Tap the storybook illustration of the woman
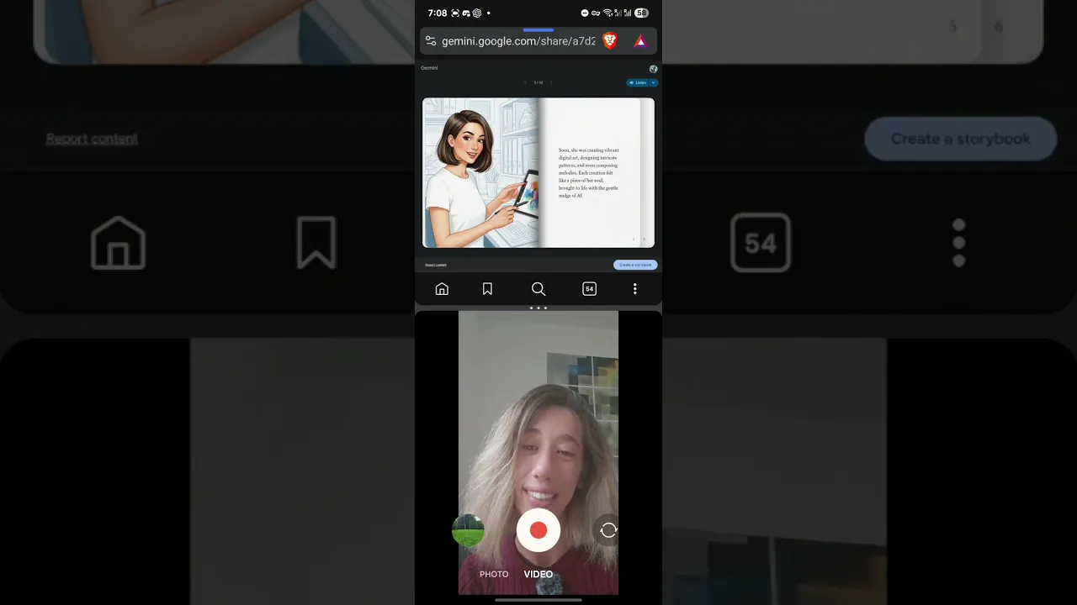This screenshot has width=1077, height=605. 480,173
